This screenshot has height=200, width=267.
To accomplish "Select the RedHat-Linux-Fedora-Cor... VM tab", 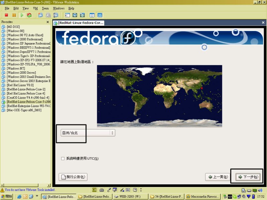I will click(x=78, y=23).
